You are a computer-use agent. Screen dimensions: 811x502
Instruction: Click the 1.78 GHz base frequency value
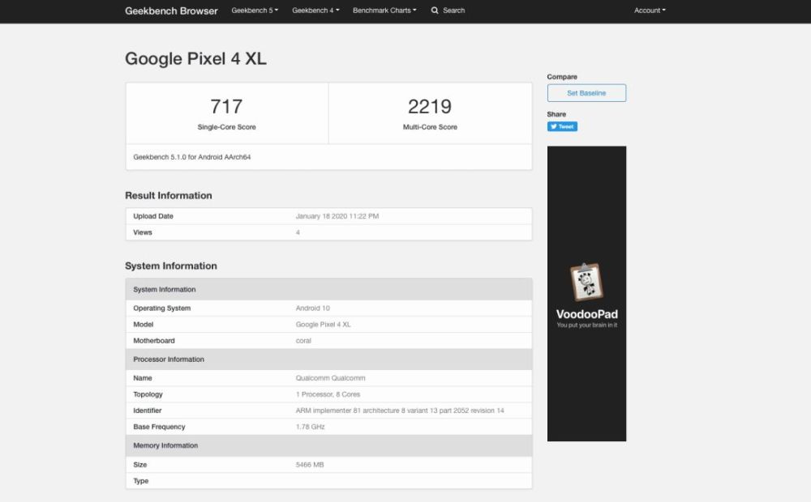(309, 427)
